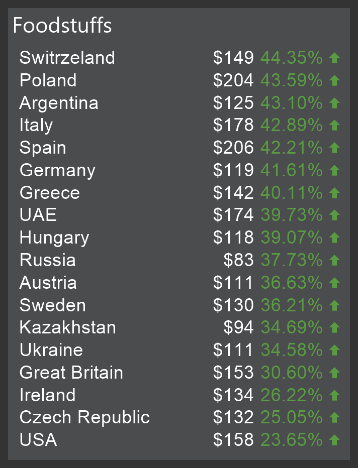Select the Austria country label
This screenshot has height=468, width=358.
48,283
